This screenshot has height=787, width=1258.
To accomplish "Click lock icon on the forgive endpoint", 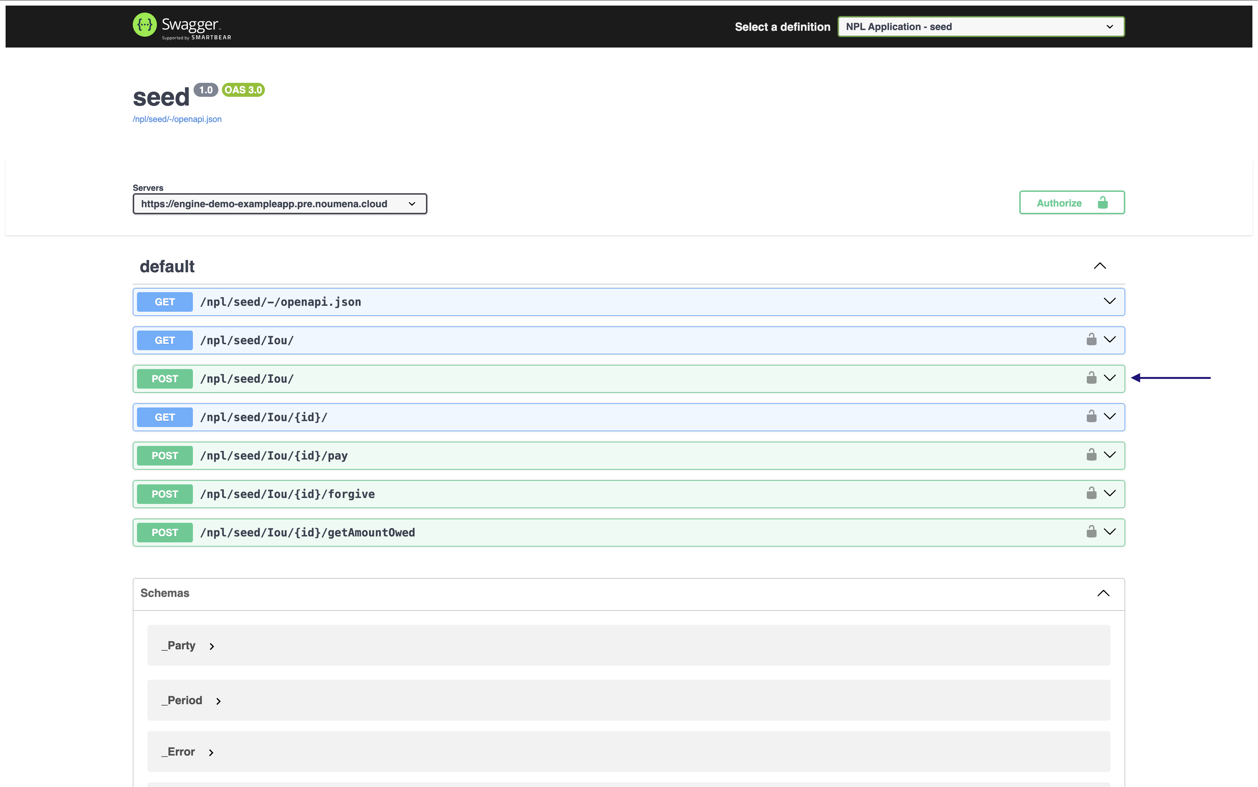I will coord(1091,493).
